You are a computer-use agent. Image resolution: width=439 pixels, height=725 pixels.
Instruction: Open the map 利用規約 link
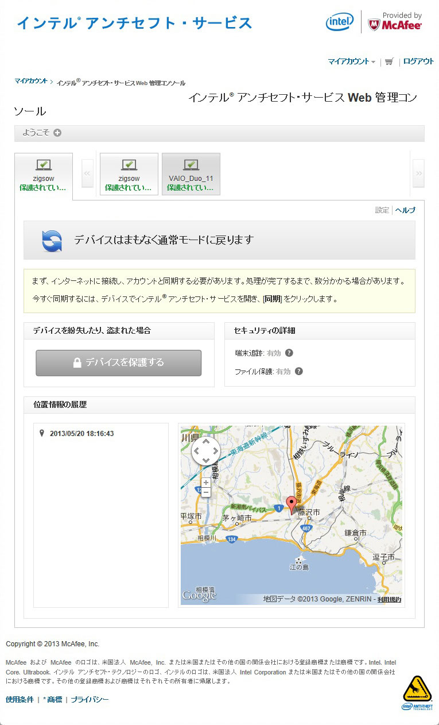[x=390, y=599]
